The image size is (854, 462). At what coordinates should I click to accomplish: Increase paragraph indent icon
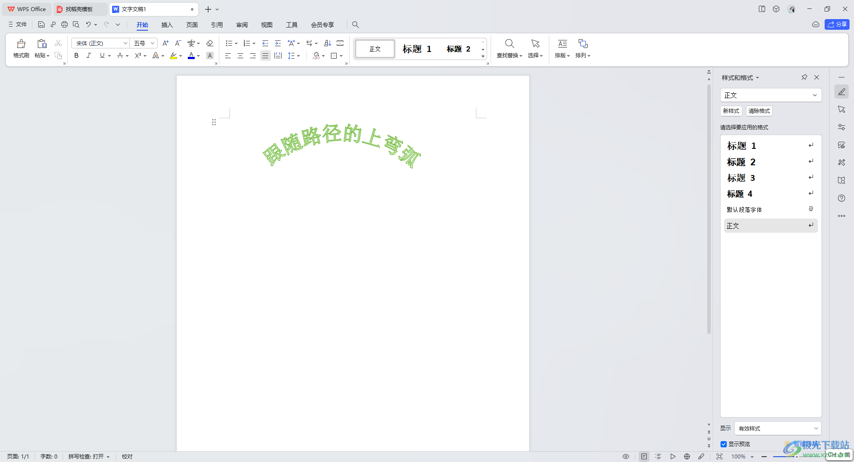point(278,43)
